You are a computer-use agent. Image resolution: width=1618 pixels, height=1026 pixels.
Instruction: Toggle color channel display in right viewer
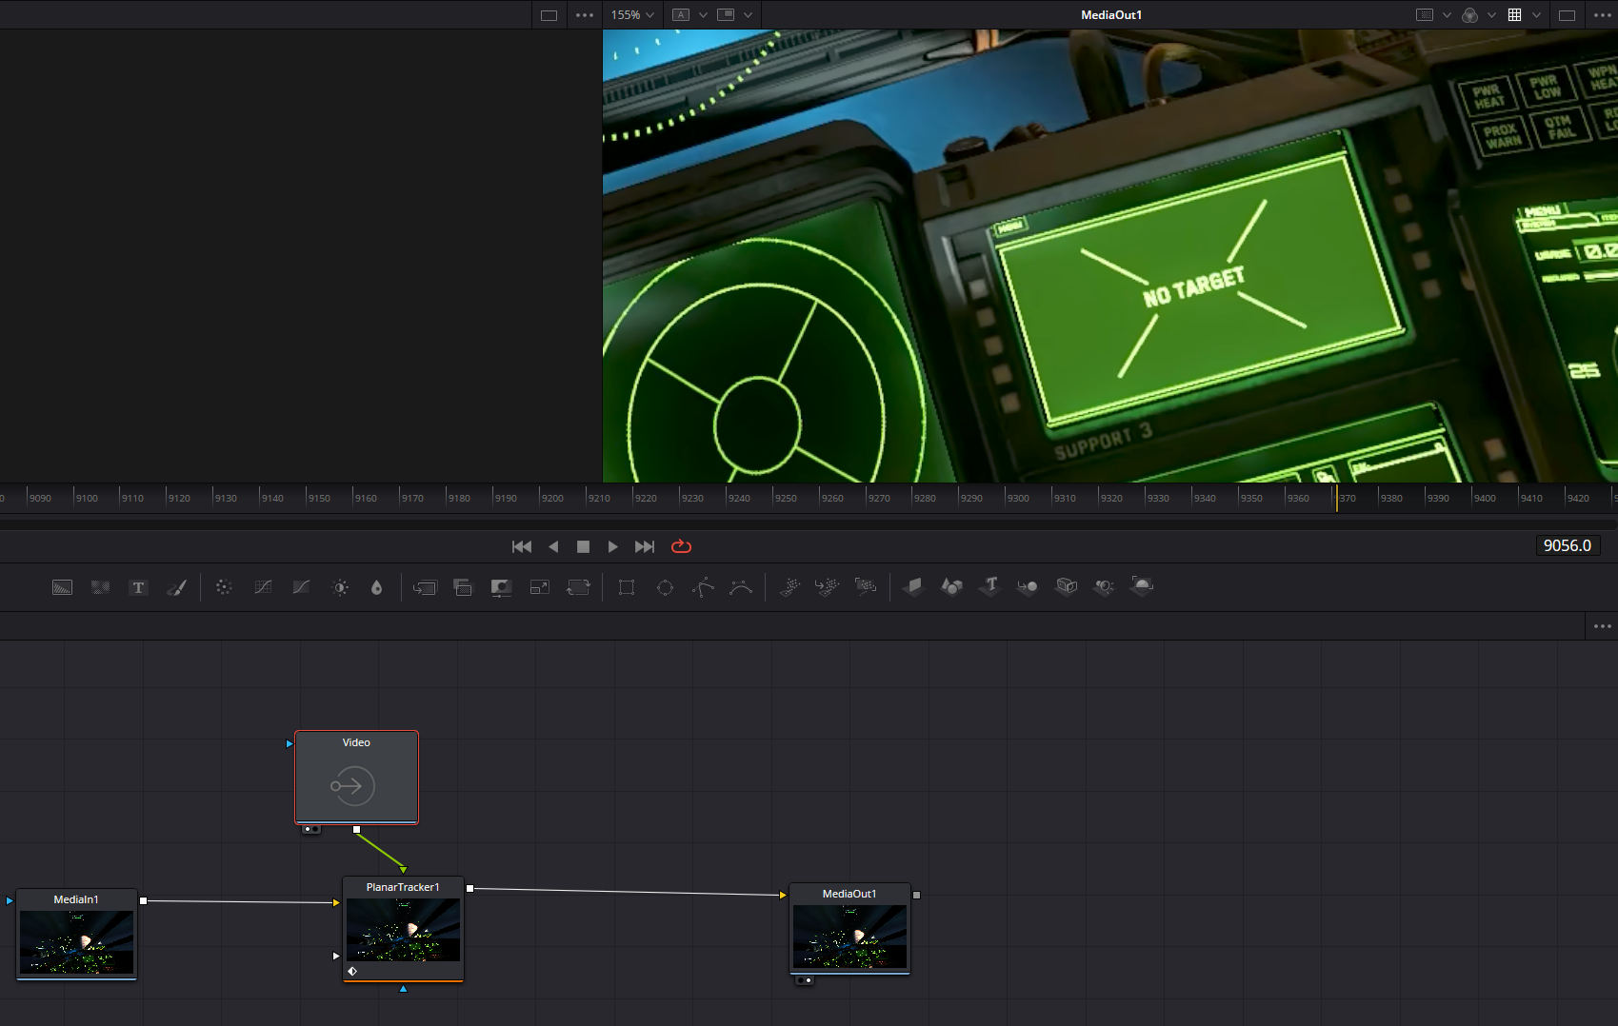[1470, 15]
